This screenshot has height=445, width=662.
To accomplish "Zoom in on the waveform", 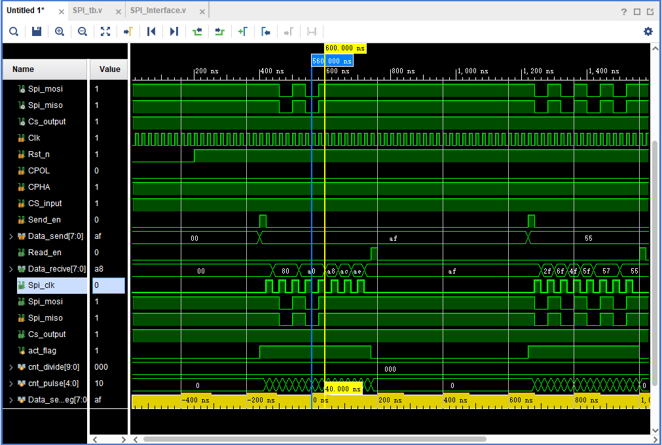I will coord(60,31).
